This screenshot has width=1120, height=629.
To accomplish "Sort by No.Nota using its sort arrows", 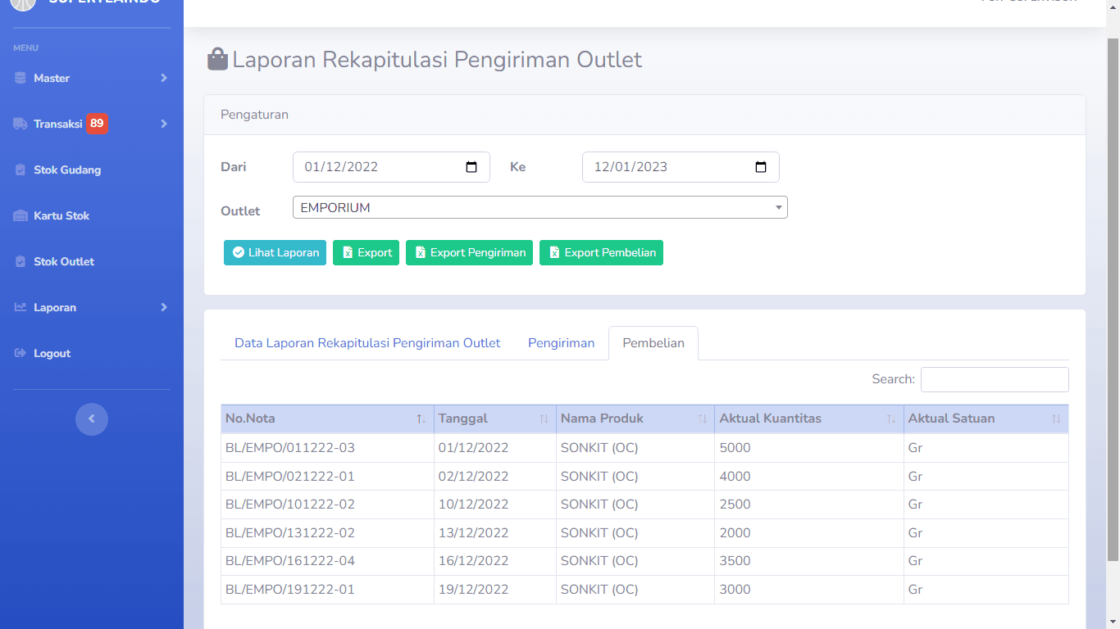I will click(x=421, y=419).
